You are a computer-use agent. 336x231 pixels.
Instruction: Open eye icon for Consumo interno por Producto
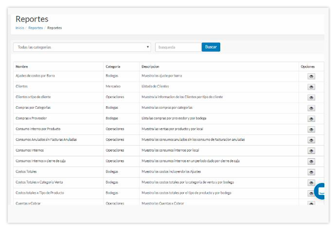[311, 129]
